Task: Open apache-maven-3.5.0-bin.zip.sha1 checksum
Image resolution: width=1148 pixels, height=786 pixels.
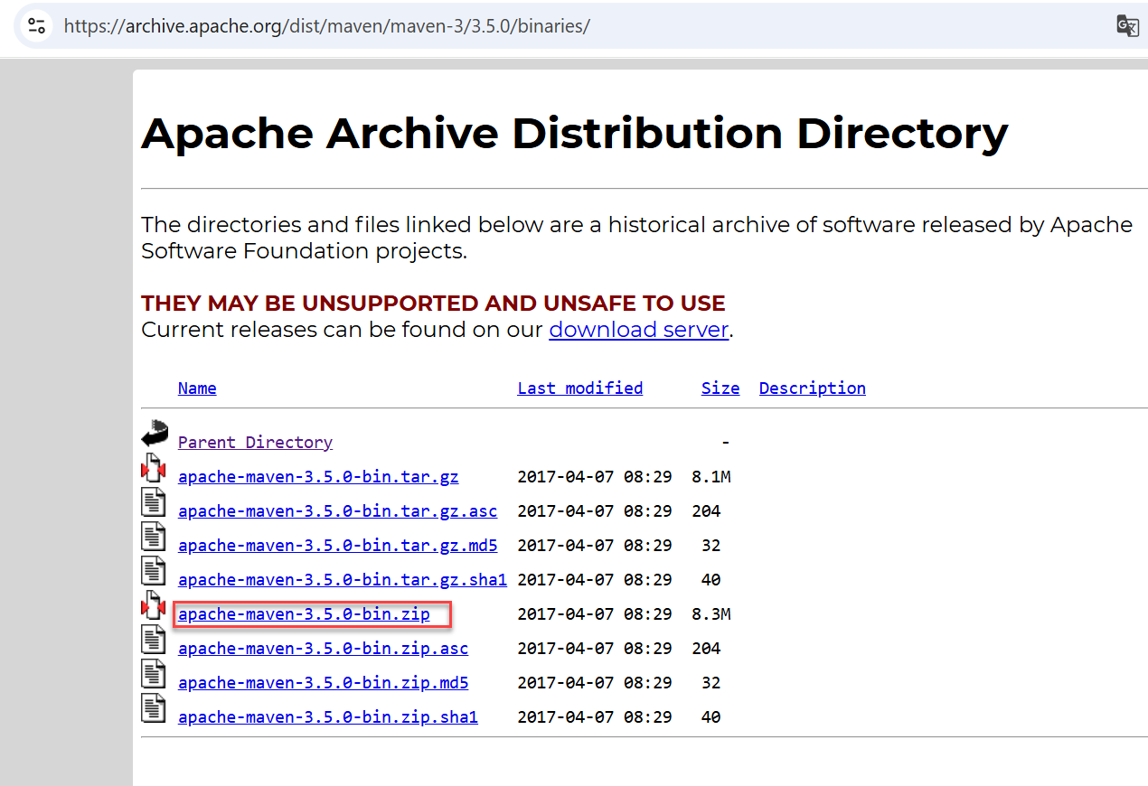Action: pos(328,717)
